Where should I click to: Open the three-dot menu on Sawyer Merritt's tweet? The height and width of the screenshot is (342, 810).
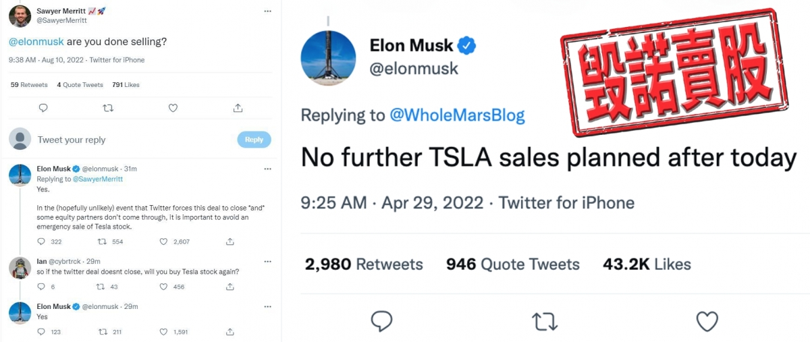[267, 12]
